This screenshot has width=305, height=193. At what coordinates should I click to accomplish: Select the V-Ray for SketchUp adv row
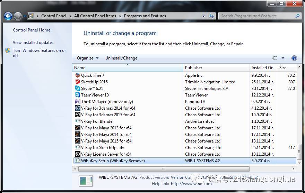pyautogui.click(x=185, y=148)
